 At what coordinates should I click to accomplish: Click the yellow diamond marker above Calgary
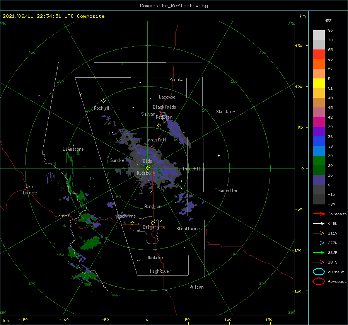pyautogui.click(x=153, y=223)
